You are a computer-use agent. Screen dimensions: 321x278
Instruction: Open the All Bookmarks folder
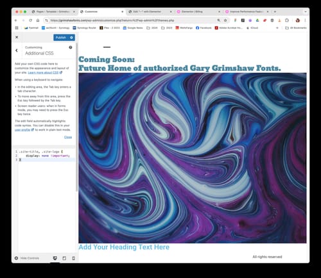click(x=296, y=28)
